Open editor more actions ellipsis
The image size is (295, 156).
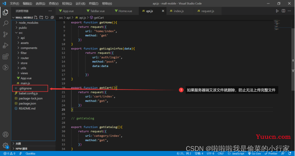click(x=290, y=11)
